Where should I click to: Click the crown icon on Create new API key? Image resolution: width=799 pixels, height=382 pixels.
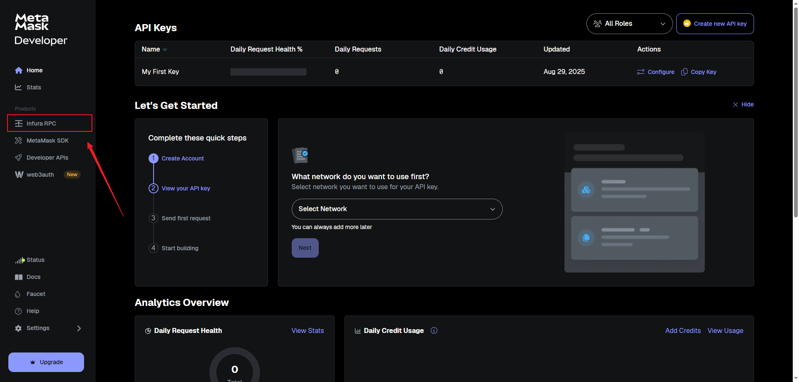tap(687, 24)
